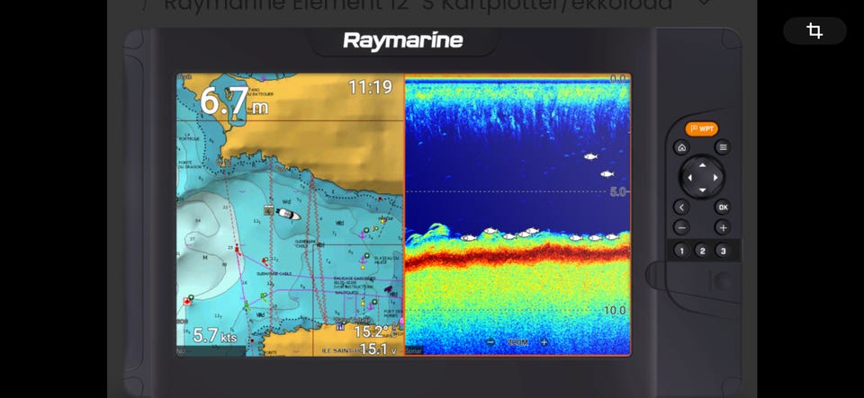Select quick key 3
The width and height of the screenshot is (864, 398).
(723, 252)
